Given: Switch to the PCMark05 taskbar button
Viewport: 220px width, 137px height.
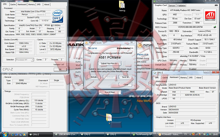Looking at the screenshot, I should 169,135.
